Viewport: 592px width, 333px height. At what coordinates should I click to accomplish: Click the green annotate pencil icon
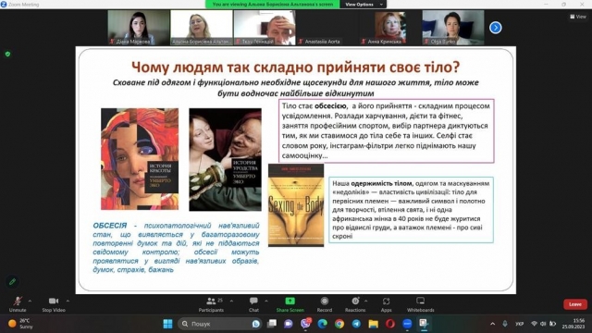point(12,281)
